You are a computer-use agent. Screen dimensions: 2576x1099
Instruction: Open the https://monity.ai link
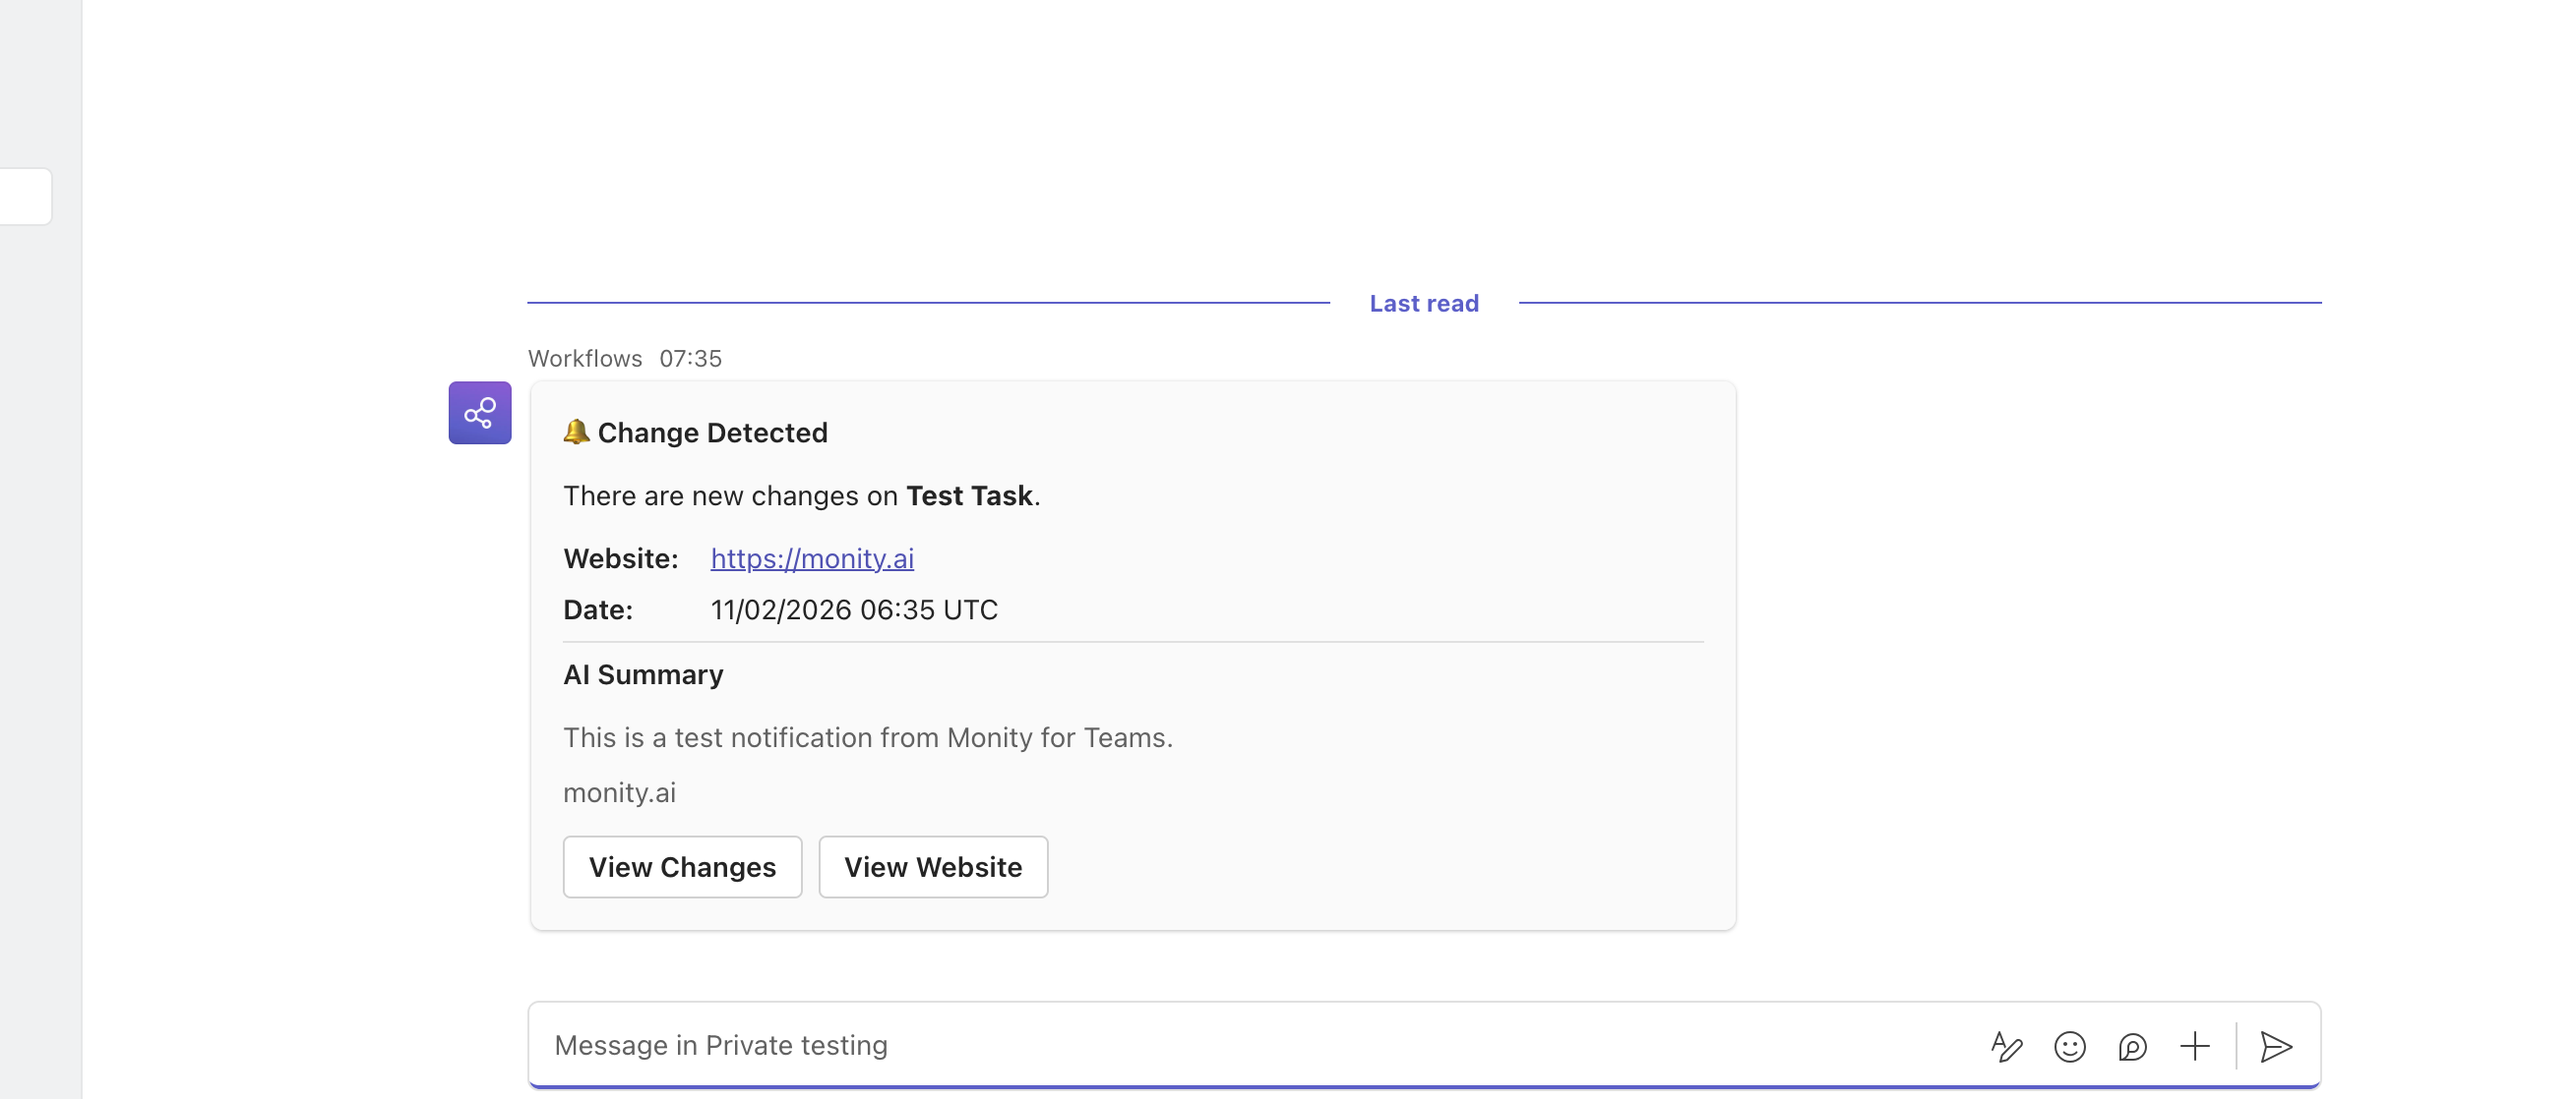[x=811, y=558]
